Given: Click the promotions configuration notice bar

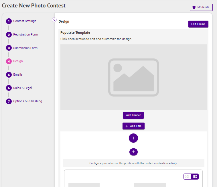Looking at the screenshot, I should click(x=133, y=163).
